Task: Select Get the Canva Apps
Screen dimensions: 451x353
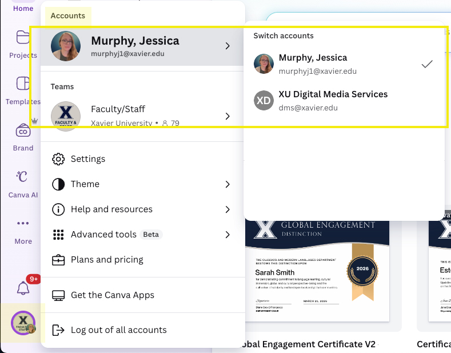Action: pyautogui.click(x=143, y=295)
